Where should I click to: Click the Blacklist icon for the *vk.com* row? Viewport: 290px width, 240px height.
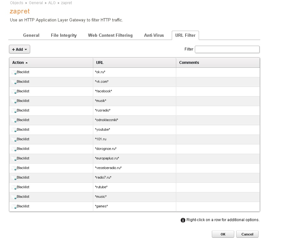pyautogui.click(x=14, y=82)
